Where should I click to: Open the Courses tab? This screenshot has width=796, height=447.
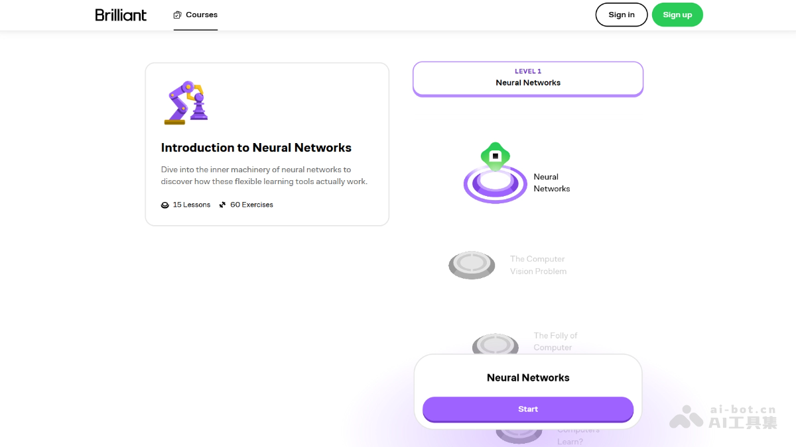click(x=196, y=15)
